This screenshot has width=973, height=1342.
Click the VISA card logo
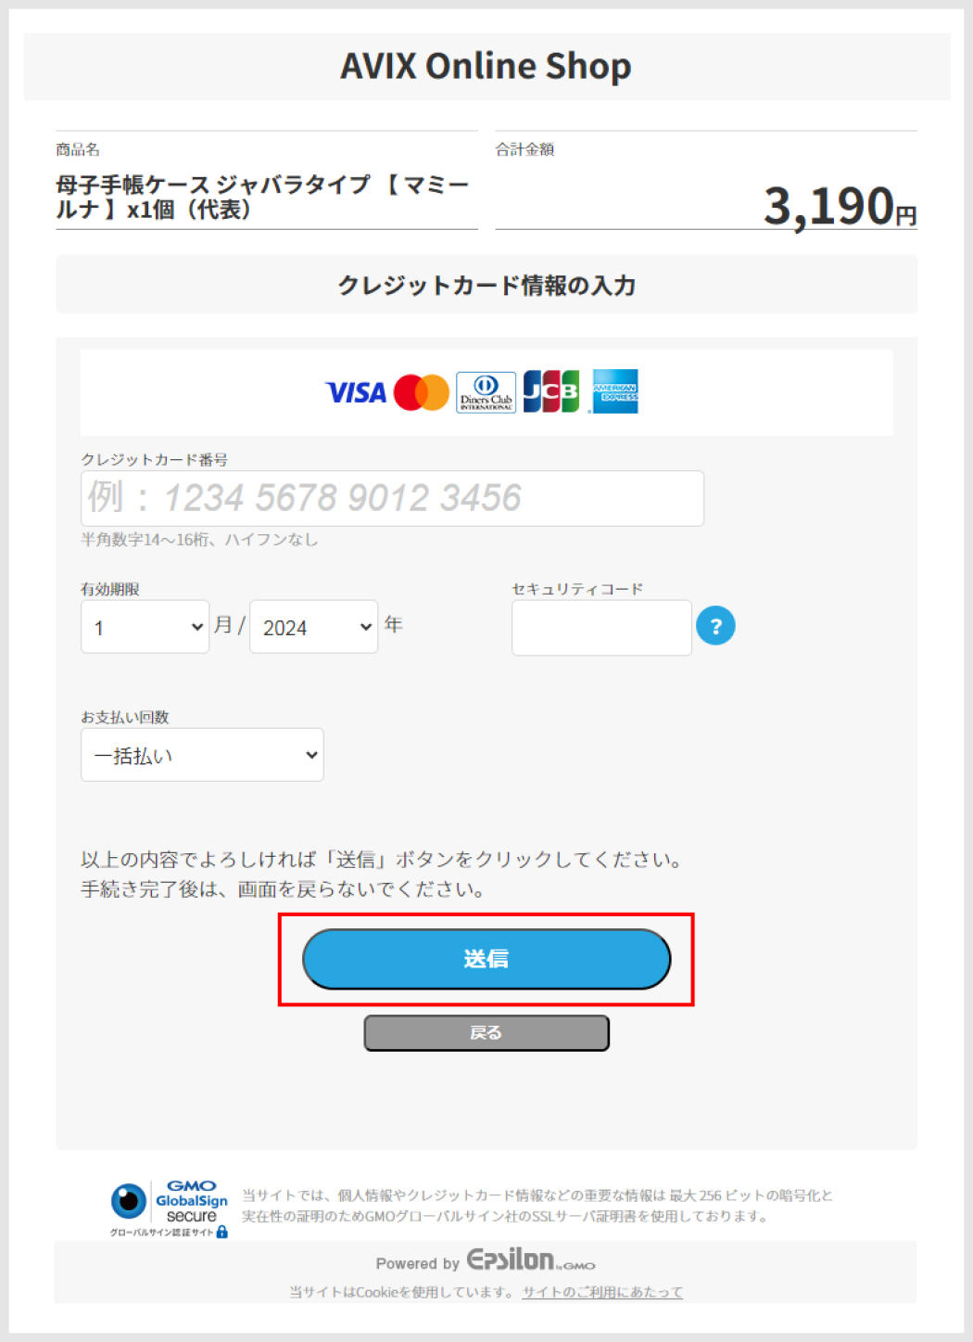(x=356, y=392)
